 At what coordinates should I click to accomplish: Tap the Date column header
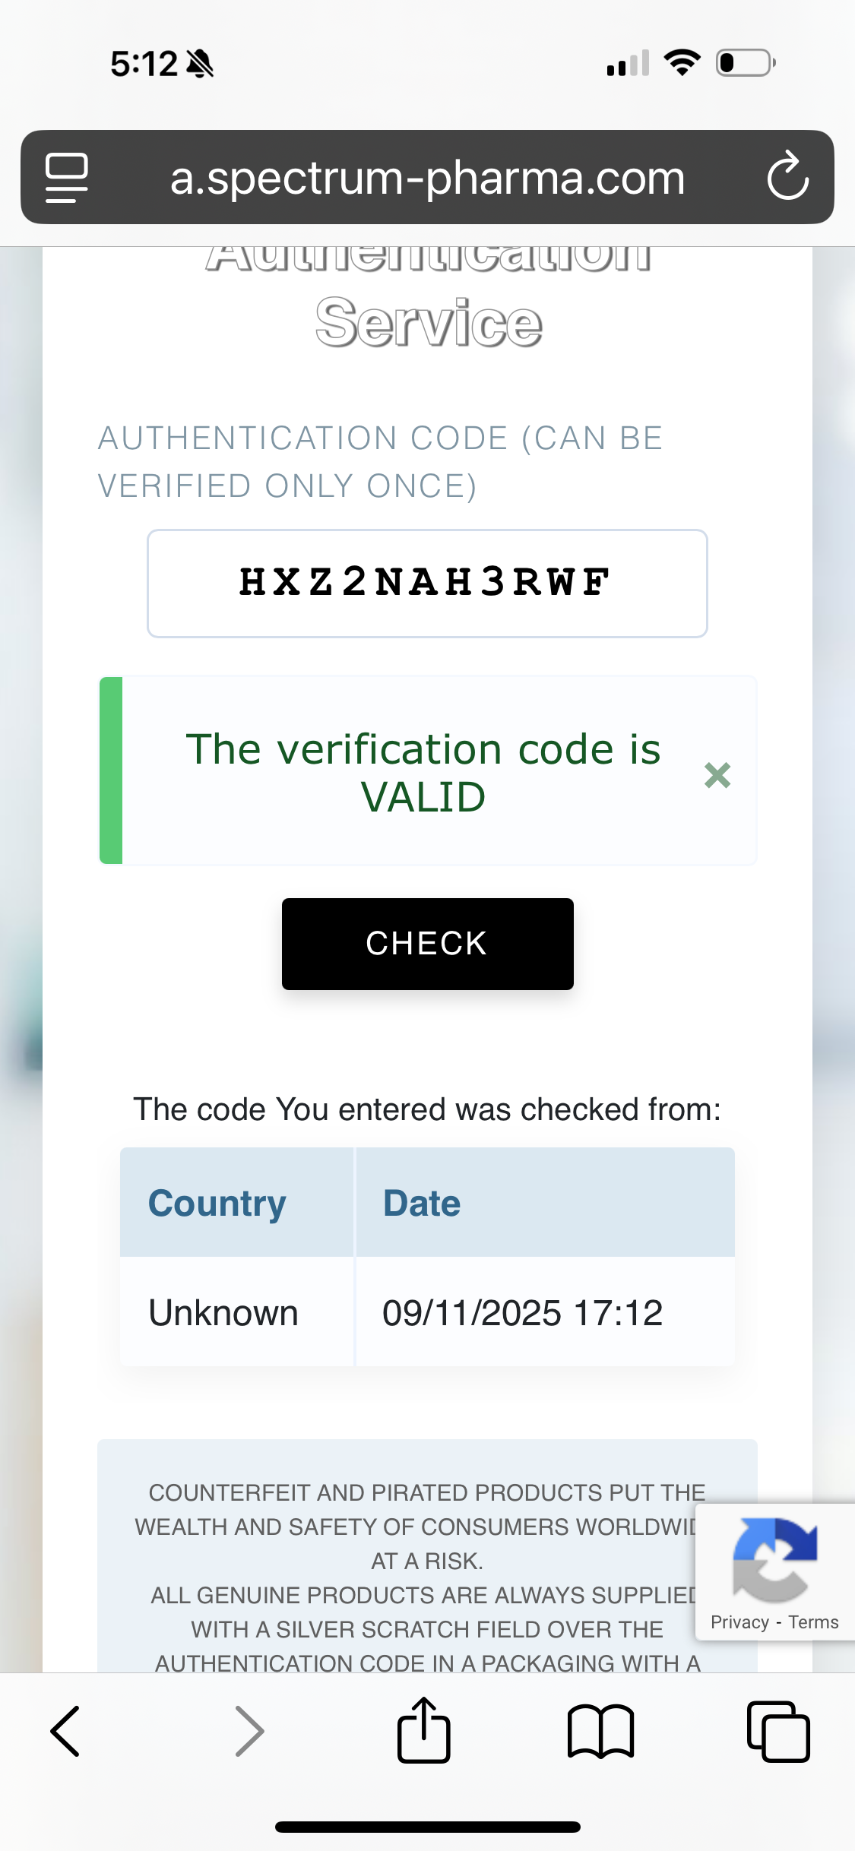tap(422, 1204)
